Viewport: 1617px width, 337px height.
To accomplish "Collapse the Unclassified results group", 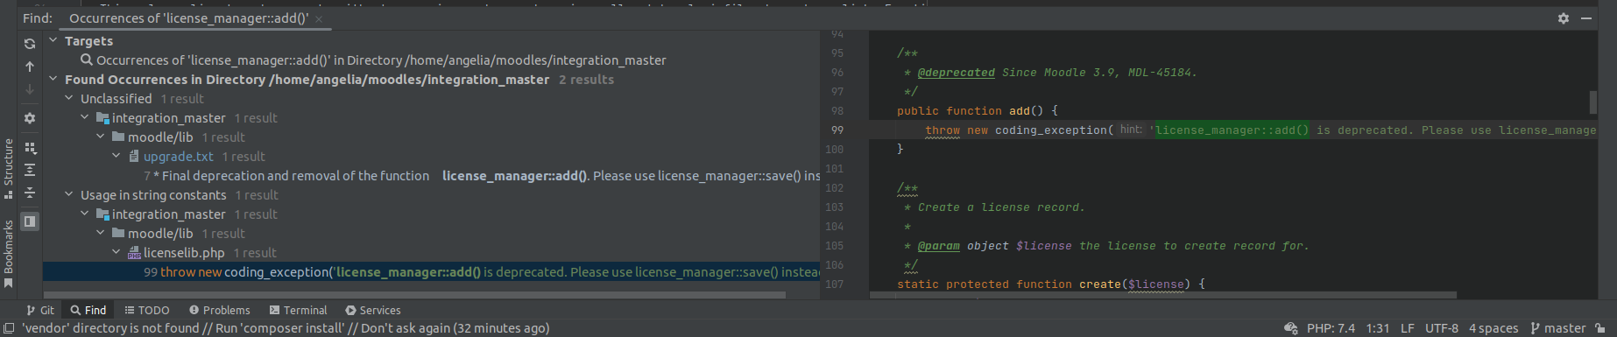I will pos(69,98).
